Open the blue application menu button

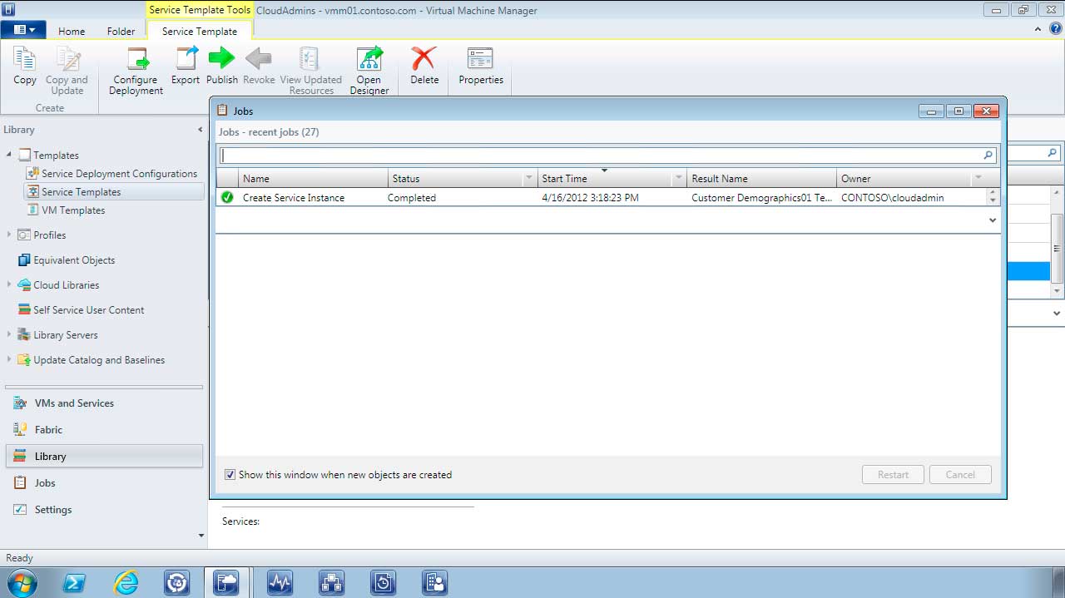pyautogui.click(x=23, y=30)
